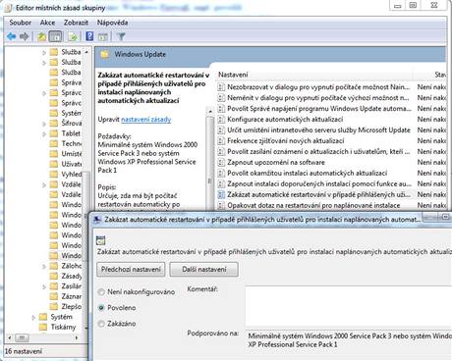Click the Windows Update header folder icon

coord(105,54)
